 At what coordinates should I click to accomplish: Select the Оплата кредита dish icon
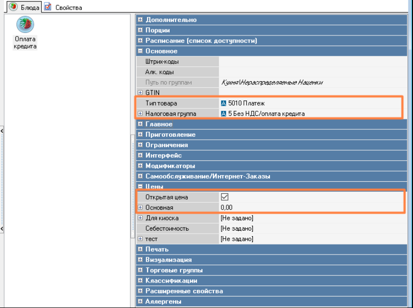coord(25,24)
